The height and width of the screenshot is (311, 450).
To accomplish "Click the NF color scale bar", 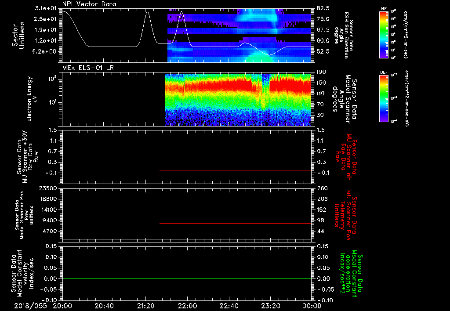I will point(384,34).
